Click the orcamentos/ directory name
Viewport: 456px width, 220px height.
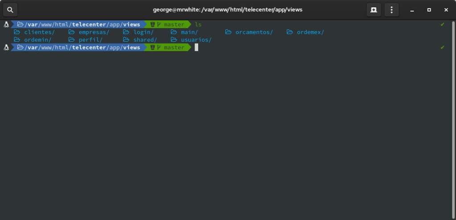tap(254, 32)
